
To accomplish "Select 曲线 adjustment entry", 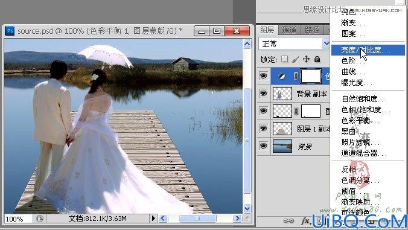I will [353, 72].
